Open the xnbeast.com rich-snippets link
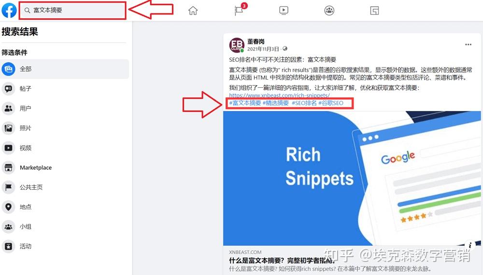 pyautogui.click(x=279, y=96)
